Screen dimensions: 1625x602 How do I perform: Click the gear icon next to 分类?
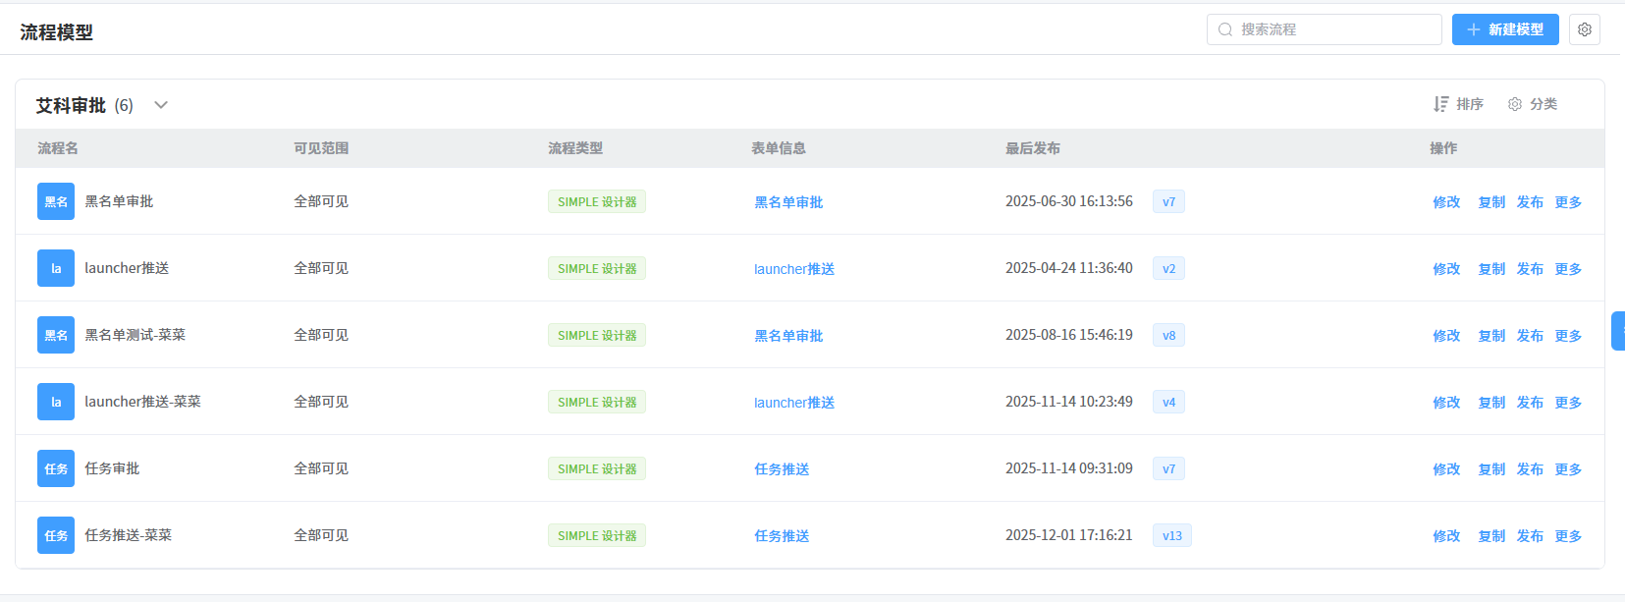pos(1515,104)
